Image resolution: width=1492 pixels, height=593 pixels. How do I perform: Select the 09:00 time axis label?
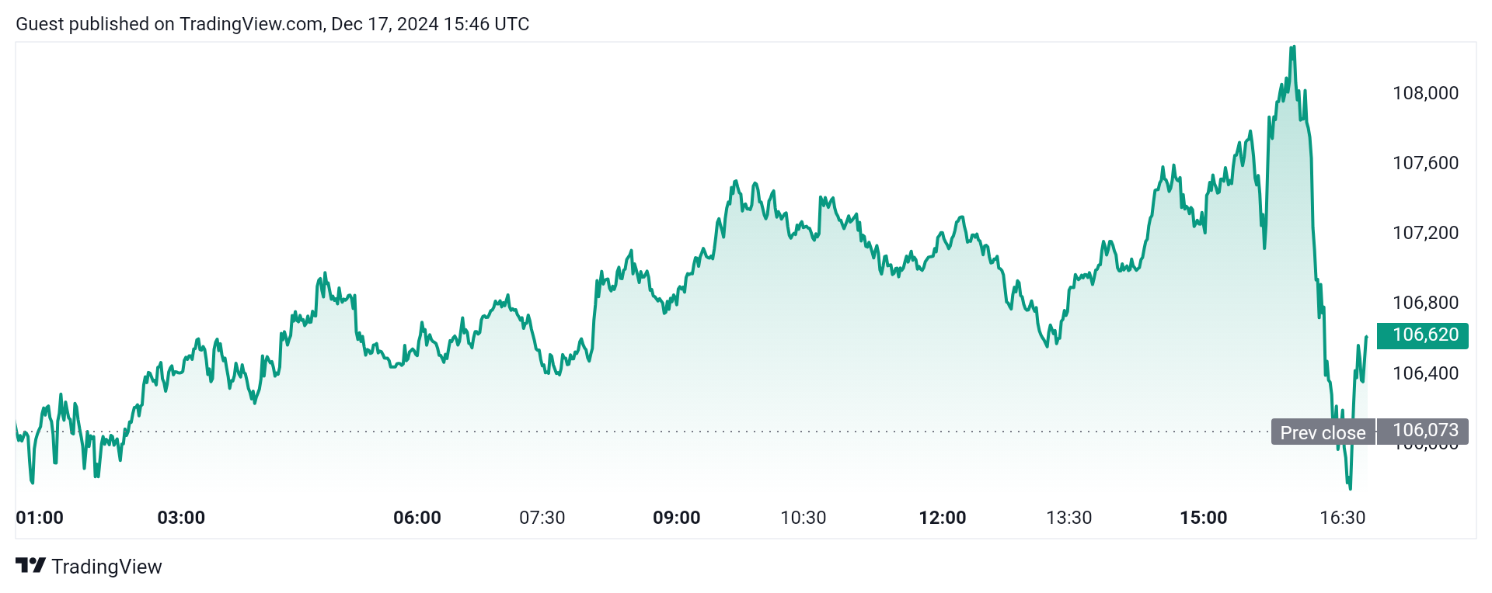[677, 518]
